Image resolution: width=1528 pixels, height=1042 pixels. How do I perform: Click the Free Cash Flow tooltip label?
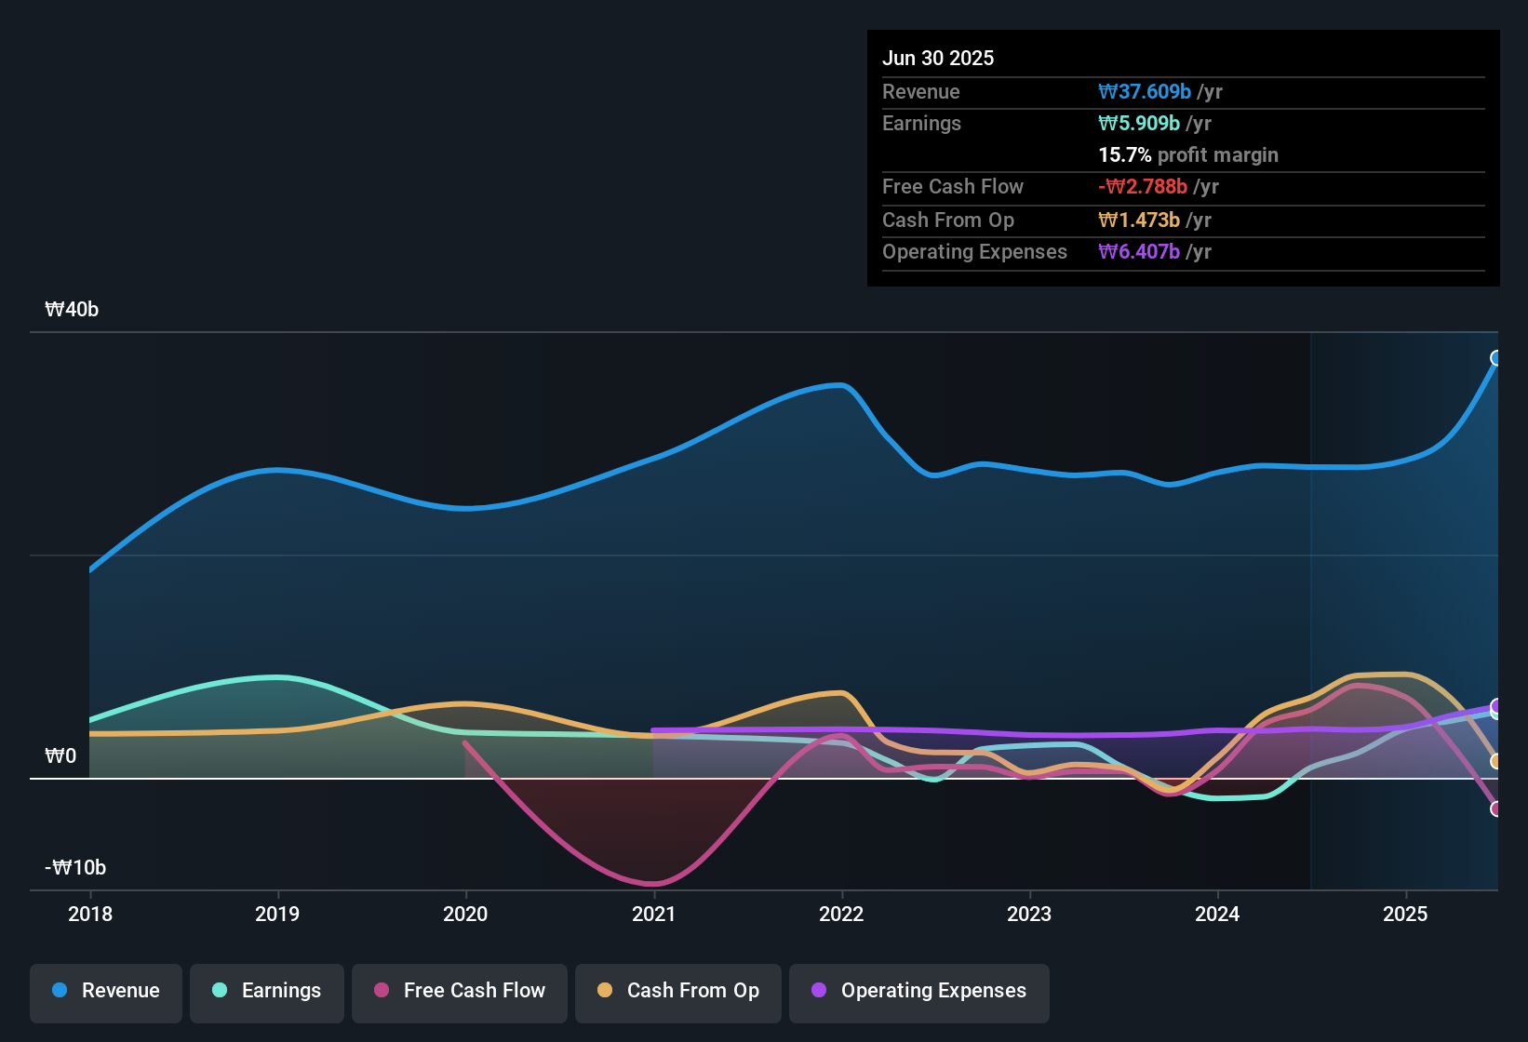(x=953, y=187)
